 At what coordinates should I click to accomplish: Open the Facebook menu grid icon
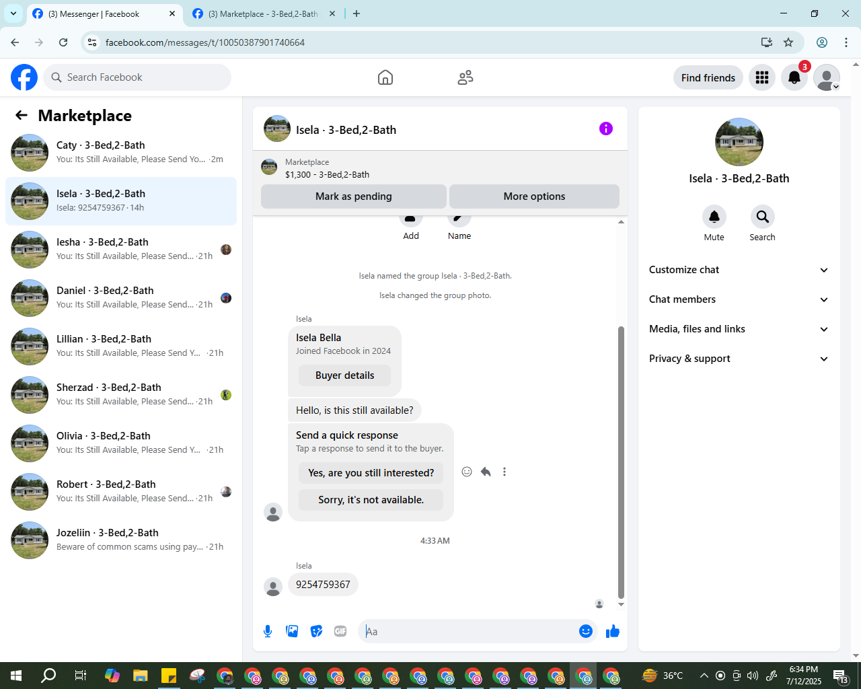(762, 77)
